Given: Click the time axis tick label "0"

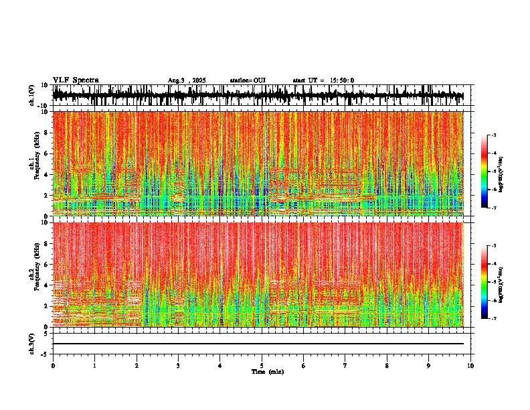Looking at the screenshot, I should click(53, 366).
